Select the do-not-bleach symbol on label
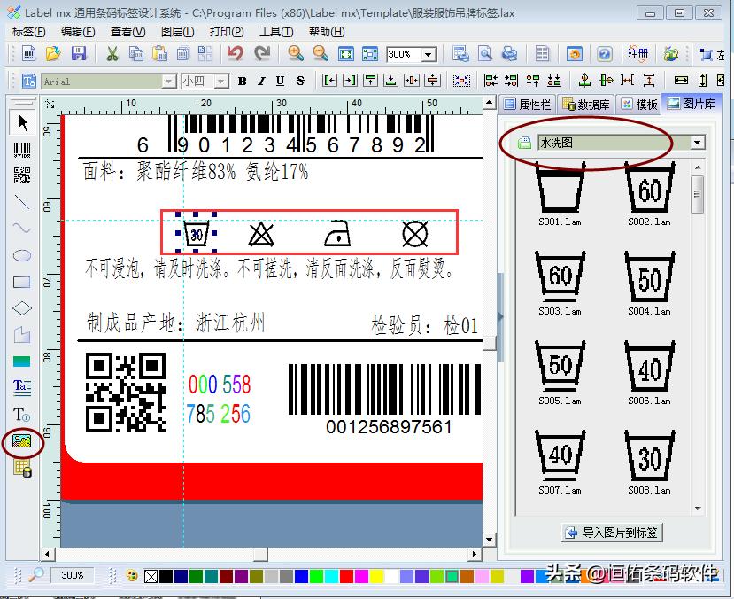 [261, 234]
